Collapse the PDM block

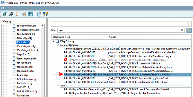[58, 86]
